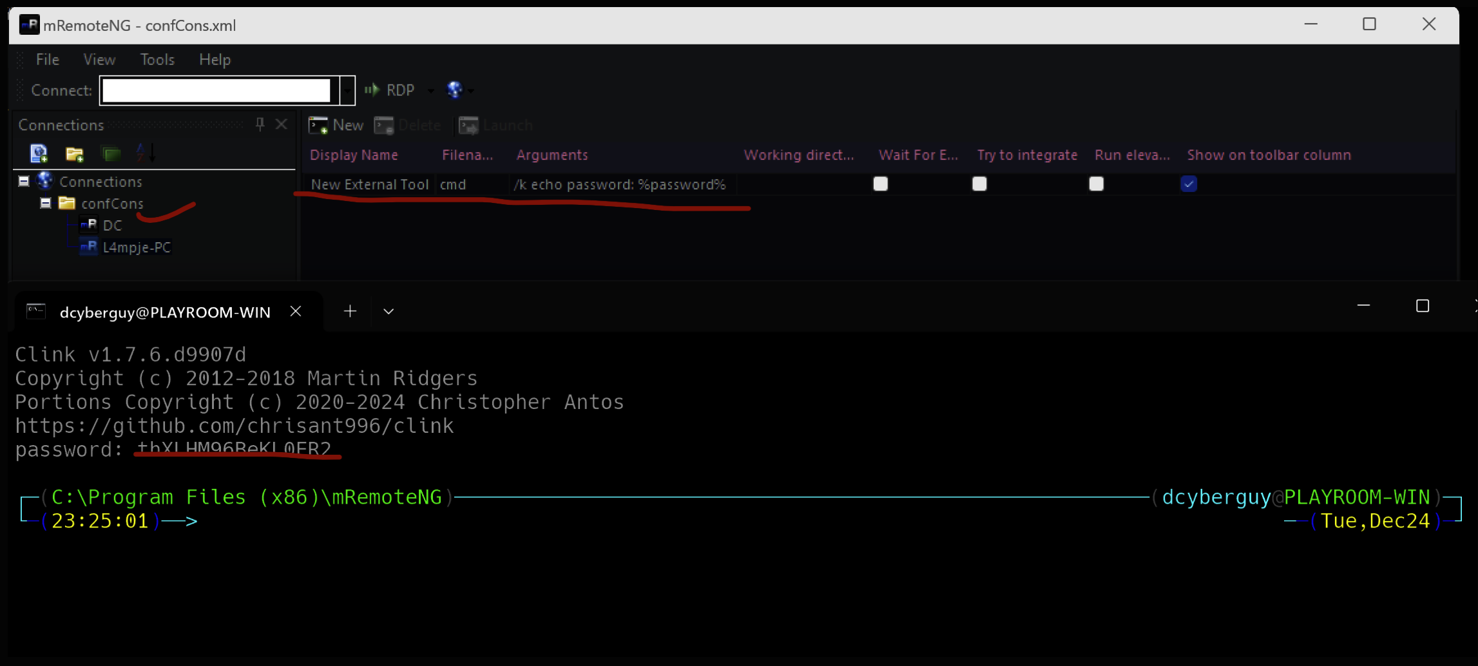1478x666 pixels.
Task: Add a new terminal tab with plus button
Action: (x=350, y=312)
